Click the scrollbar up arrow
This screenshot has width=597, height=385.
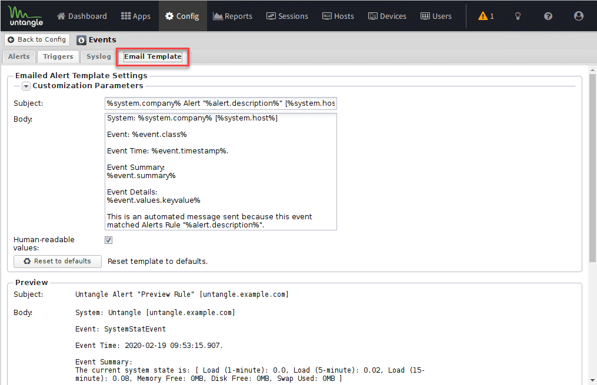(x=592, y=69)
